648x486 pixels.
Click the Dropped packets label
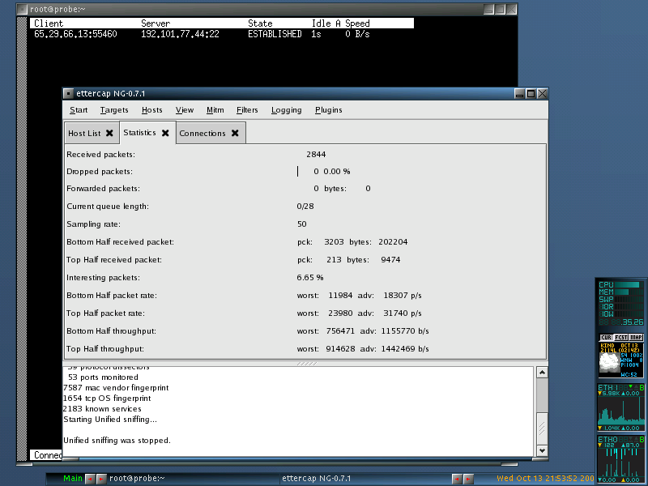(100, 172)
